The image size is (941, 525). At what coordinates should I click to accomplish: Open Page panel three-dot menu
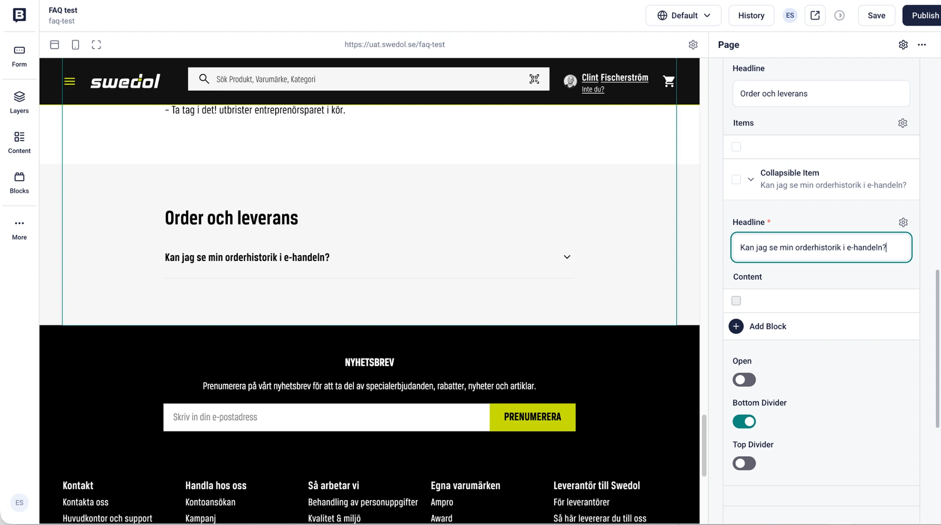click(x=922, y=45)
